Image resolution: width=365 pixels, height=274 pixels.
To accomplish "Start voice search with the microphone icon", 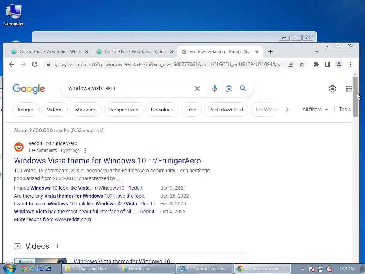I will coord(214,88).
